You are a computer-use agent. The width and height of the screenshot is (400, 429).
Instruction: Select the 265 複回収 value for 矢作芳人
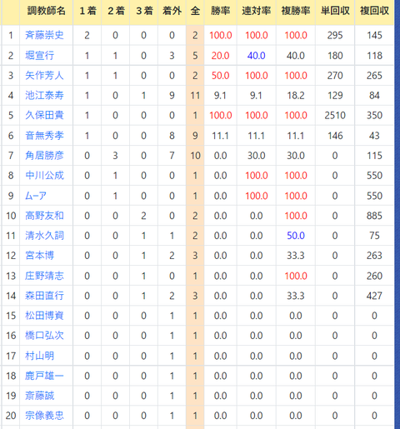pyautogui.click(x=374, y=76)
